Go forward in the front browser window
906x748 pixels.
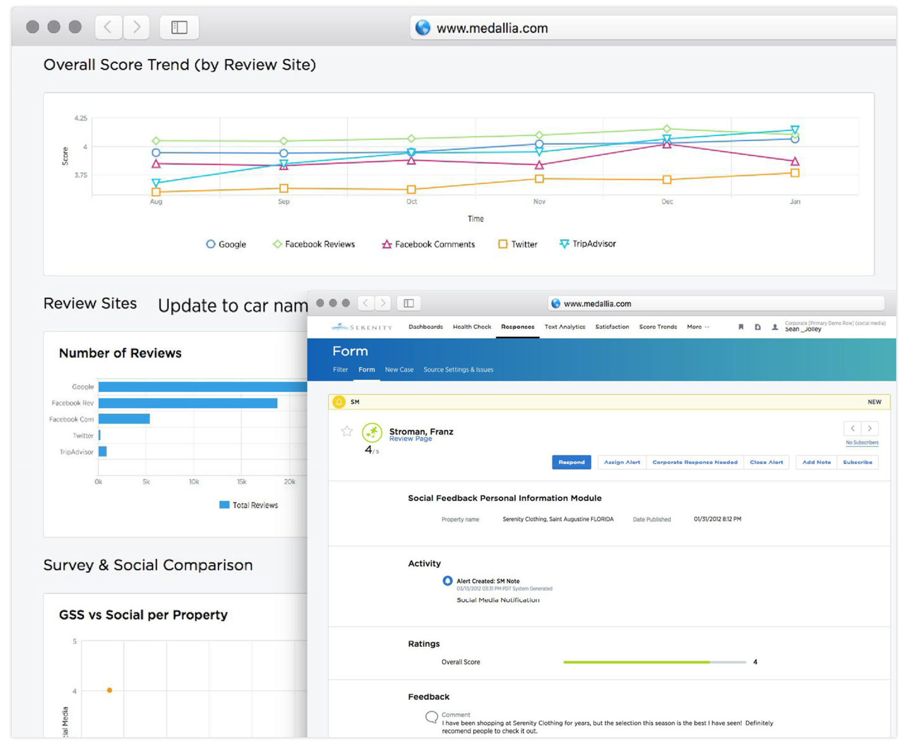tap(383, 303)
